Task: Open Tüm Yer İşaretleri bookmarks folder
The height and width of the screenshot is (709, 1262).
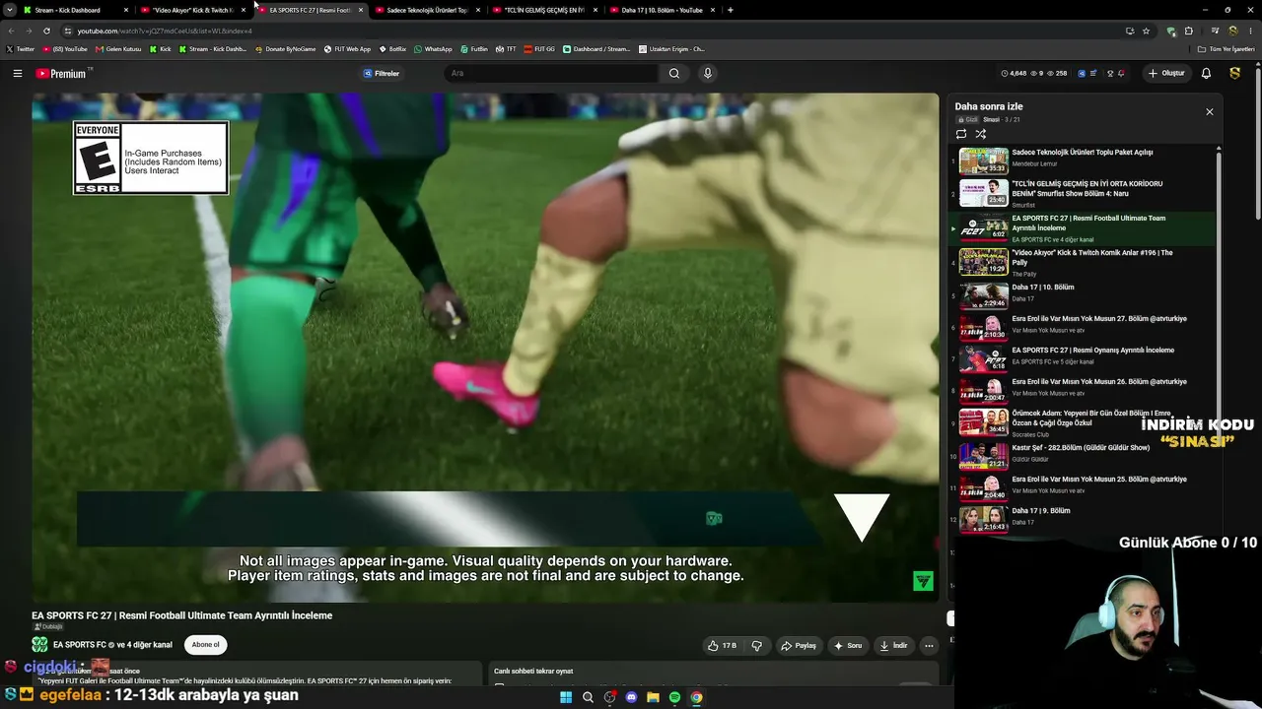Action: pyautogui.click(x=1227, y=48)
